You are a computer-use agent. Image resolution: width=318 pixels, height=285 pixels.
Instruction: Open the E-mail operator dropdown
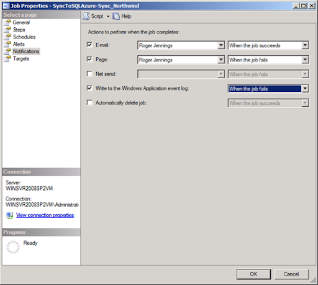pos(221,45)
